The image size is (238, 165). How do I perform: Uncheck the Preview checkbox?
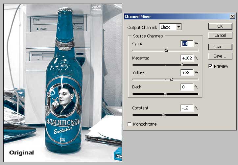click(210, 66)
